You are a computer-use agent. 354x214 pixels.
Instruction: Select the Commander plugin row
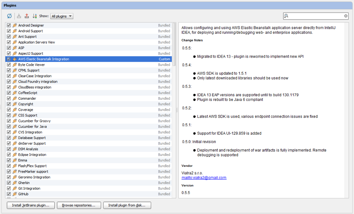pyautogui.click(x=89, y=98)
